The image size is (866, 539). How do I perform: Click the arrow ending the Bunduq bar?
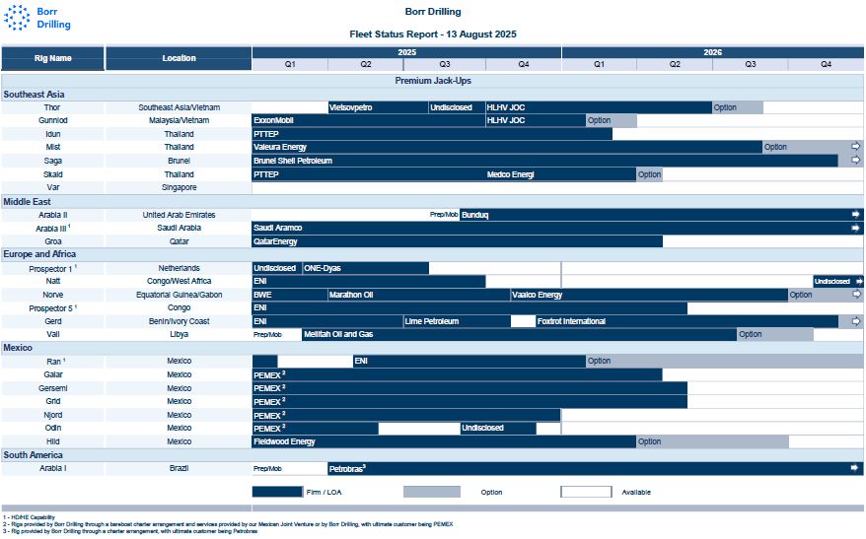tap(855, 214)
